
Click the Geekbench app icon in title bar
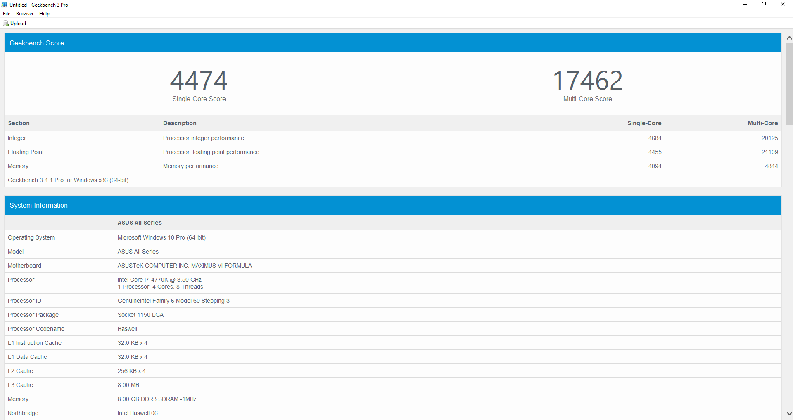point(4,5)
